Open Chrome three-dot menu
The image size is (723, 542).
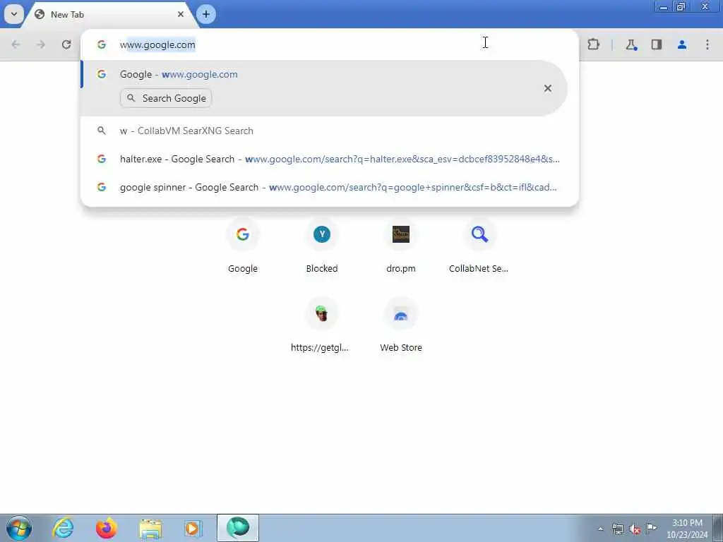coord(707,44)
